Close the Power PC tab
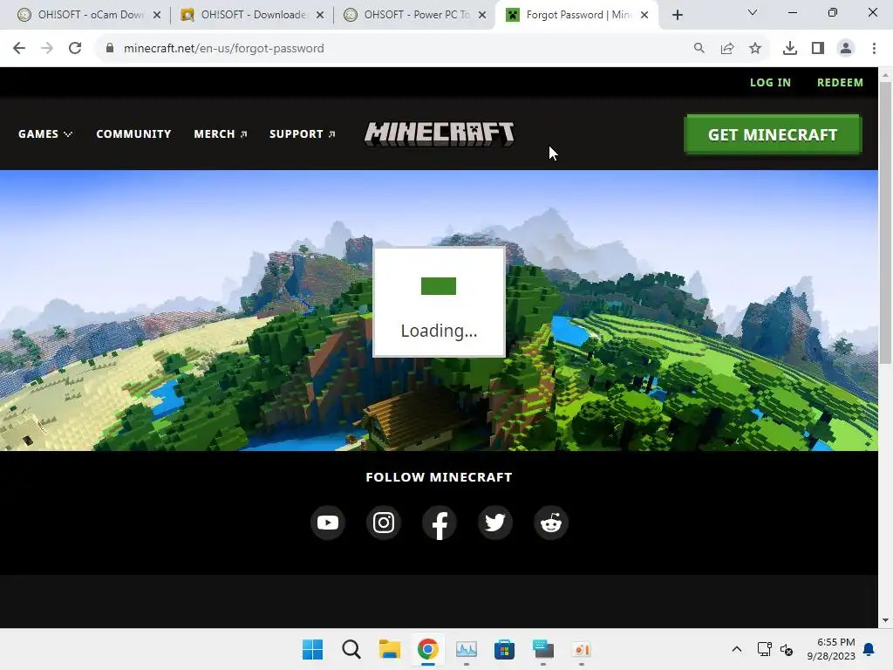 [482, 16]
